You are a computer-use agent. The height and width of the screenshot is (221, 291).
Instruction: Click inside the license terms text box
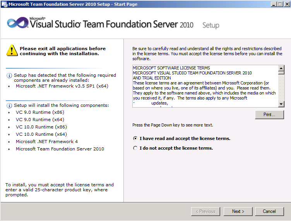pos(205,86)
